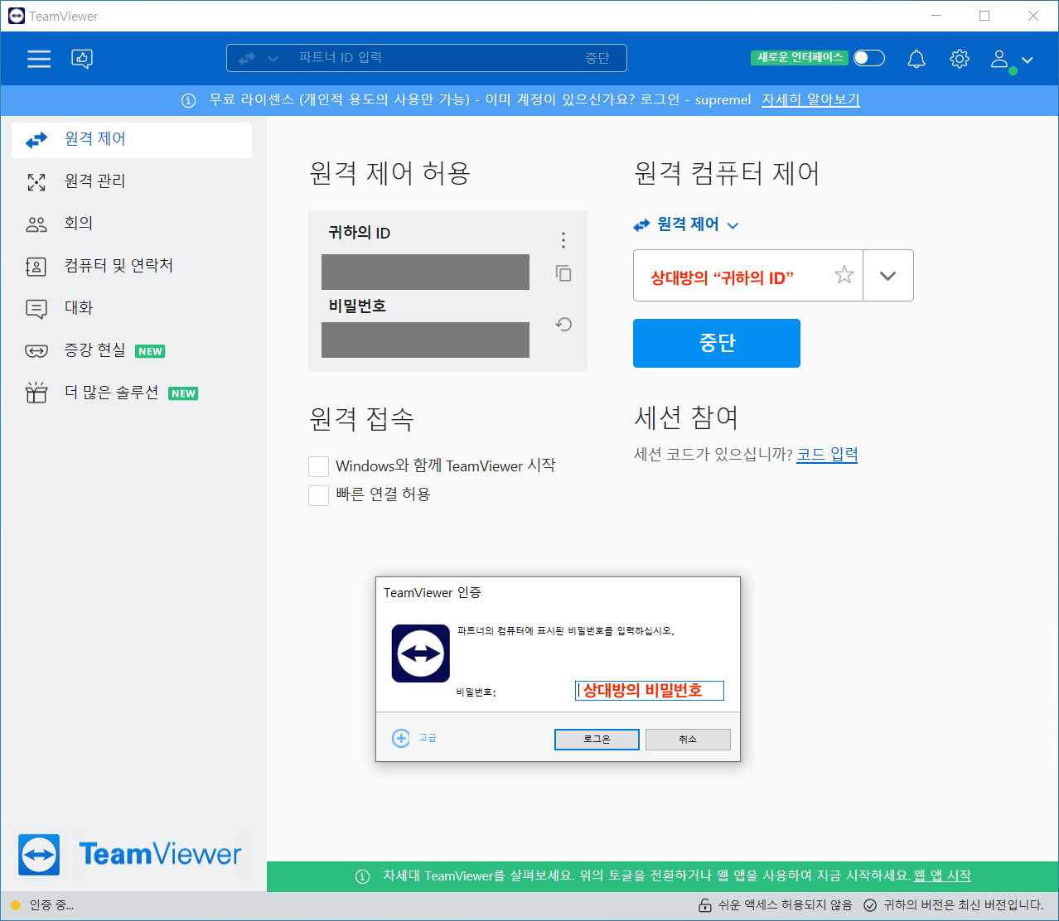Open the notifications bell
The image size is (1059, 921).
tap(916, 58)
